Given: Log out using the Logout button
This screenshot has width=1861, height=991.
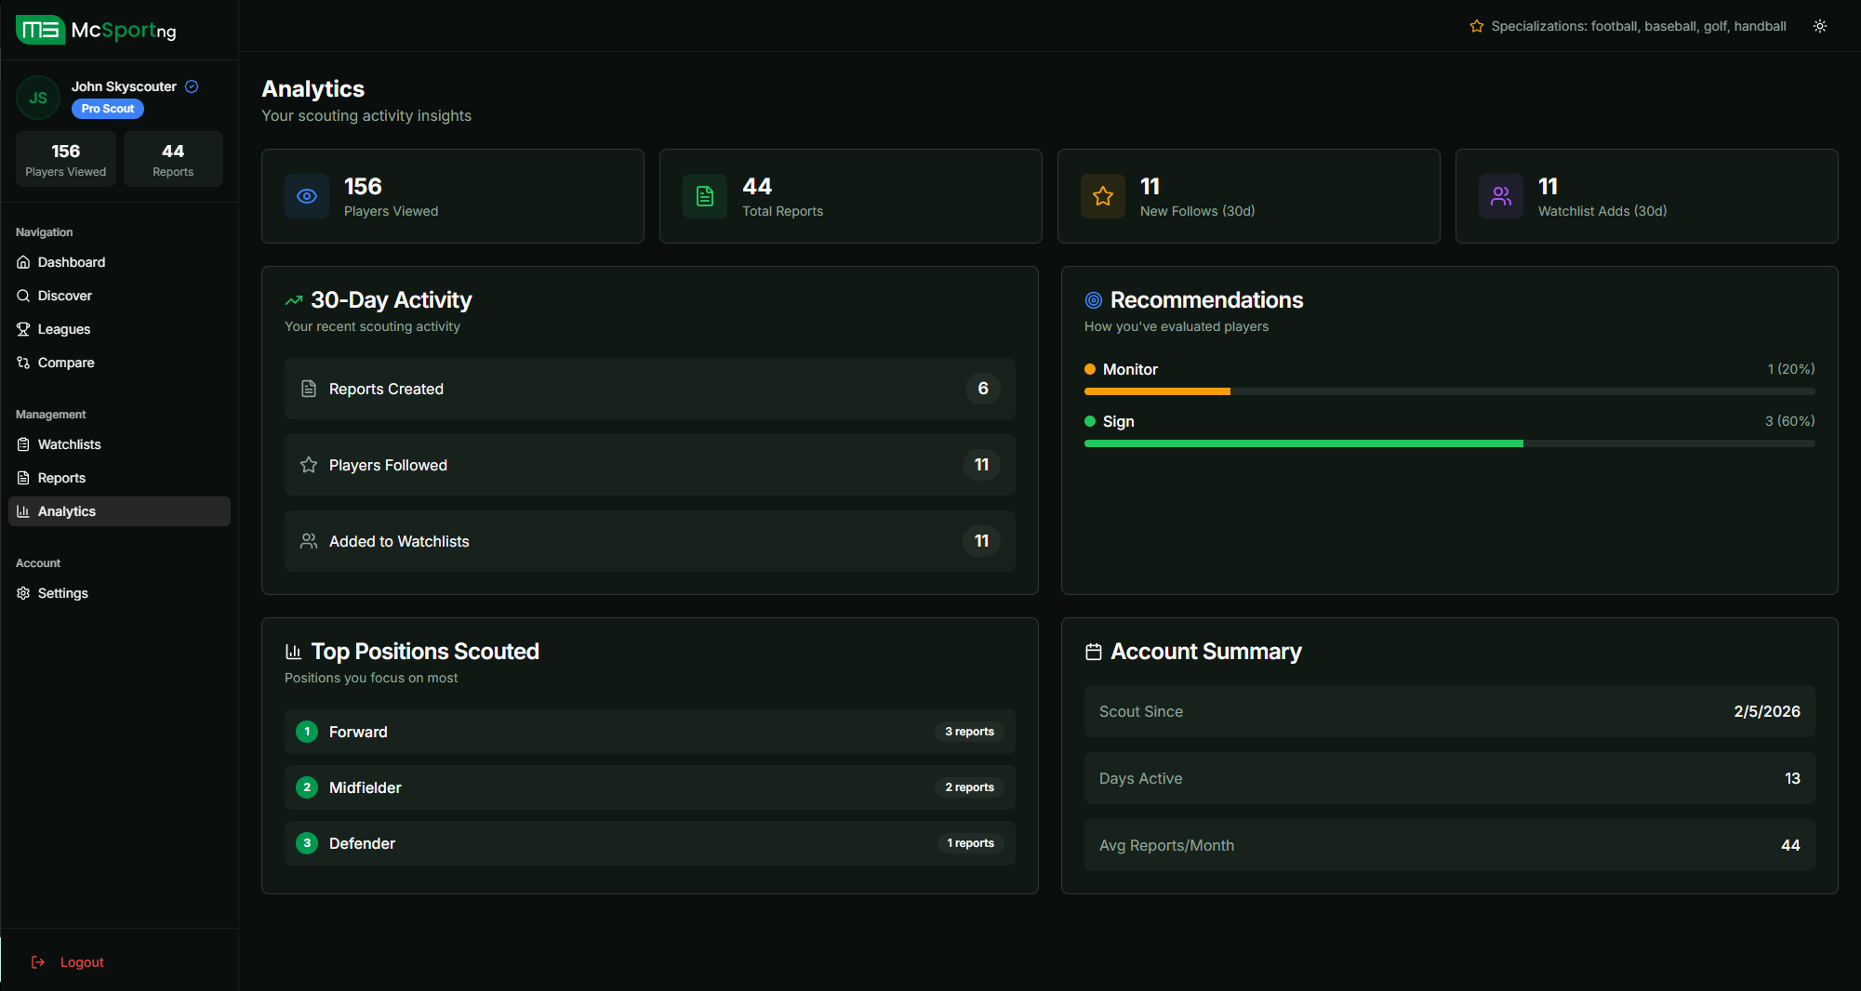Looking at the screenshot, I should tap(81, 962).
